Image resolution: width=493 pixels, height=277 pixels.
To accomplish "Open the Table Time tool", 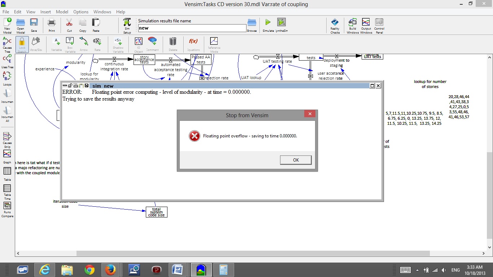I will [x=7, y=192].
